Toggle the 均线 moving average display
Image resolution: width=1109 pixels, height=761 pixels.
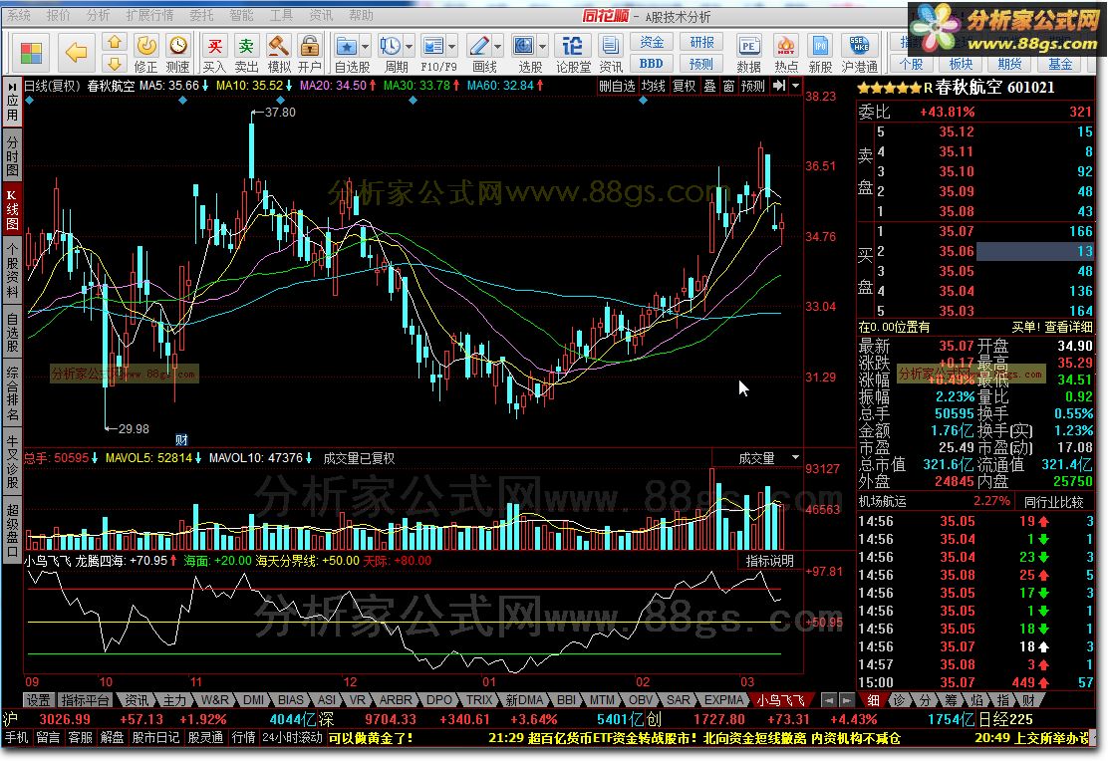pos(654,87)
